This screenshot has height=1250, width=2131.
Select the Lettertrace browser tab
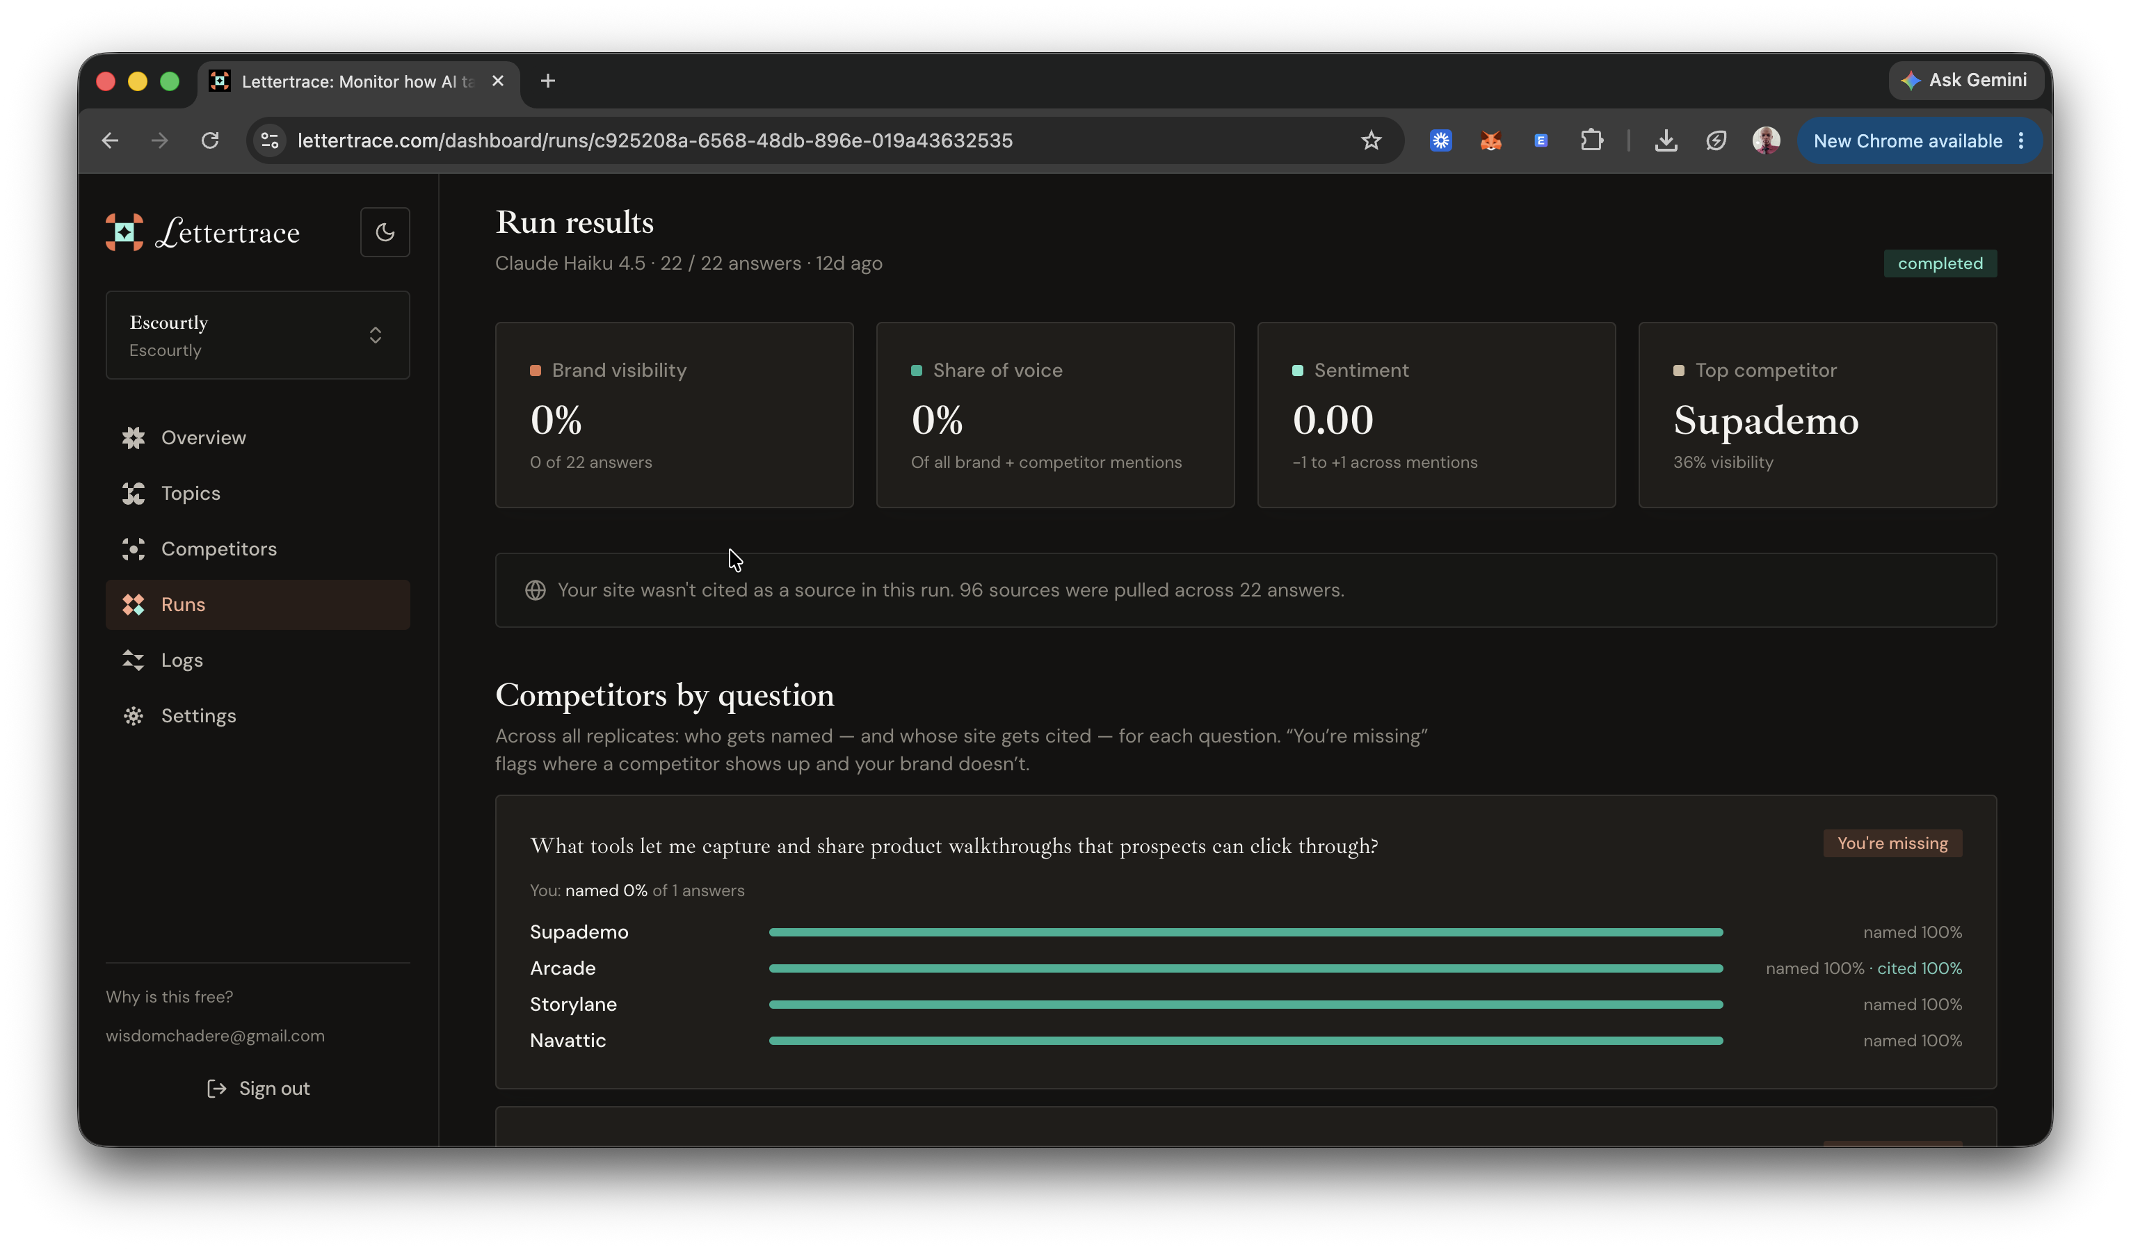(x=359, y=81)
